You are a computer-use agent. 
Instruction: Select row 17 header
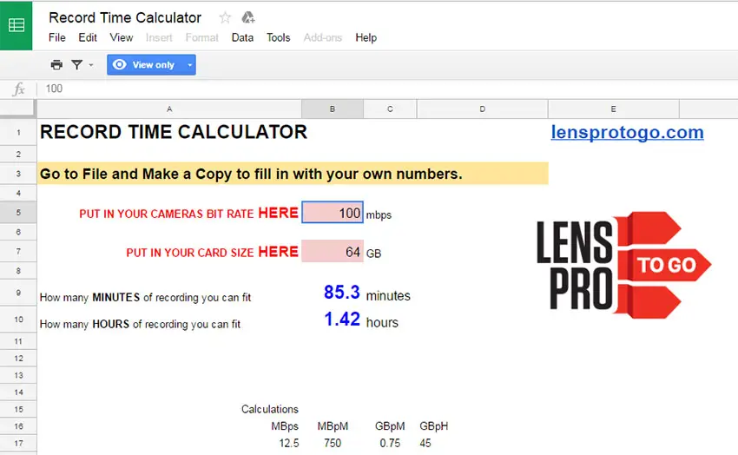tap(18, 443)
